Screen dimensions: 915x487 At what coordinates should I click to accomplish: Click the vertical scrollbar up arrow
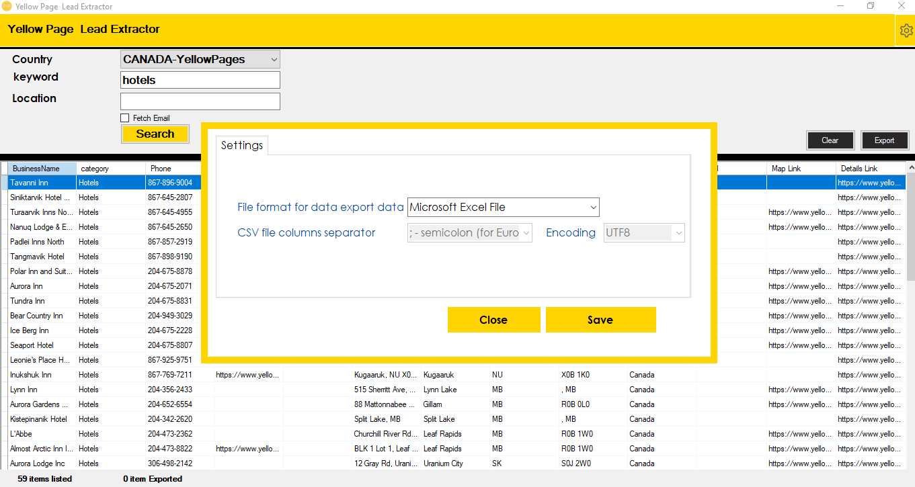tap(910, 167)
